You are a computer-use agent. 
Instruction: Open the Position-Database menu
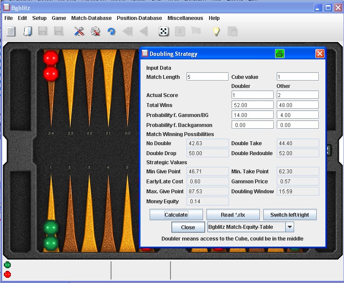139,18
